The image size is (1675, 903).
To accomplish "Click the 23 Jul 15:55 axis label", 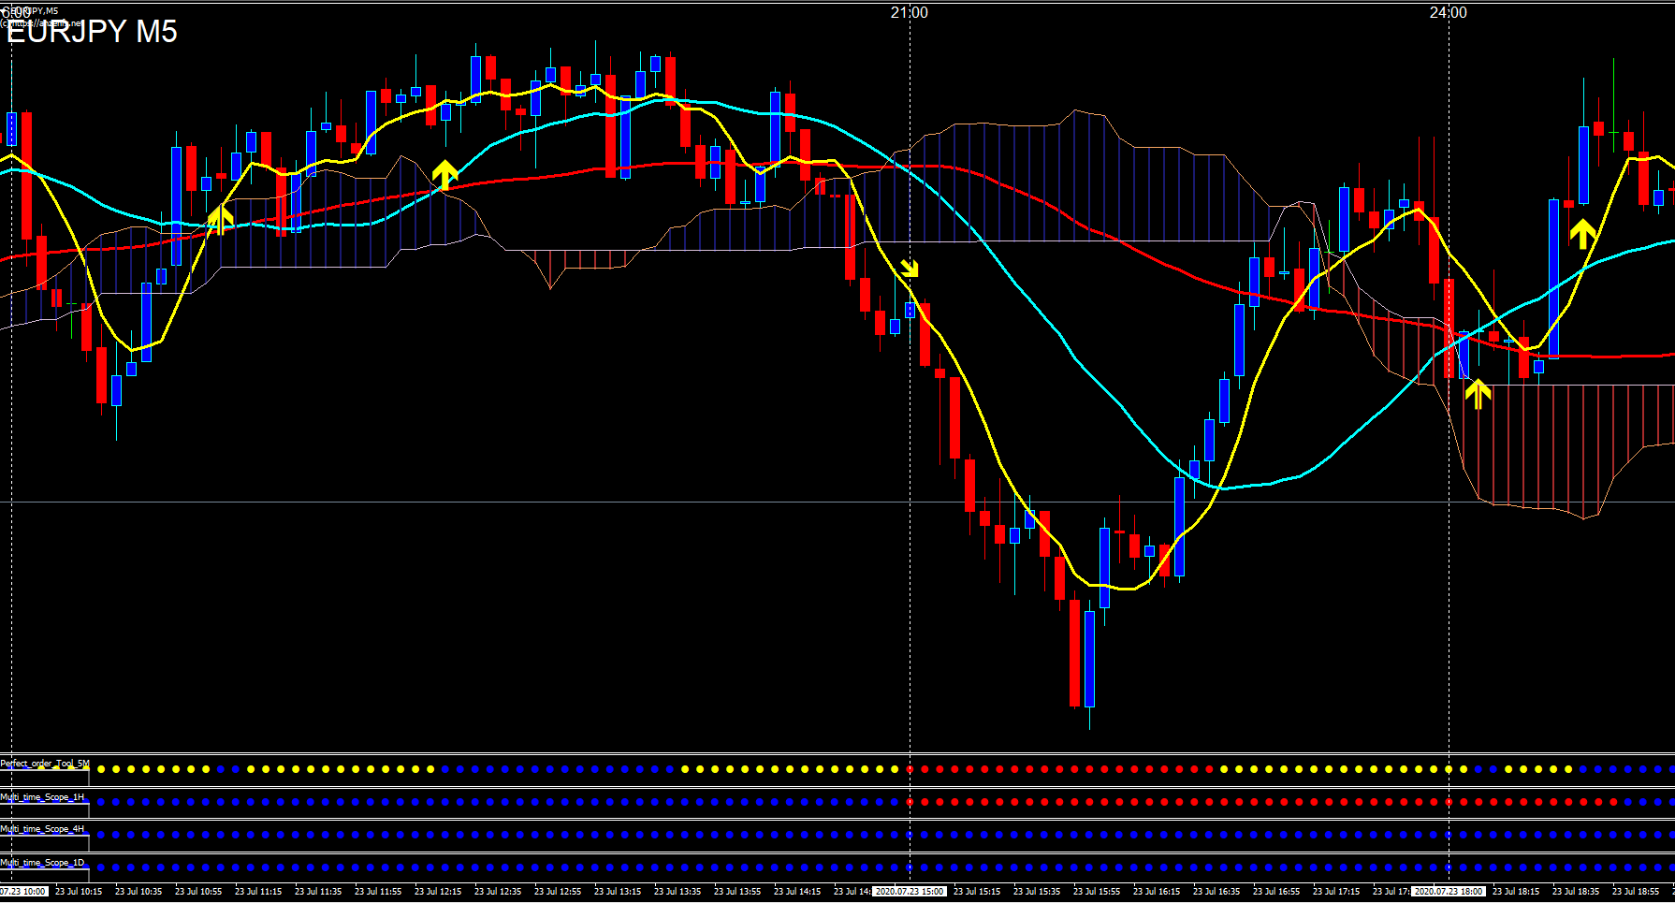I will pos(1097,892).
